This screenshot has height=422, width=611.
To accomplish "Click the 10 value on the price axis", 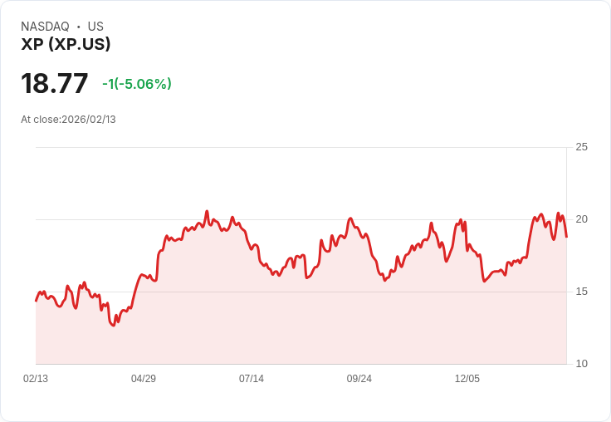I will point(582,364).
